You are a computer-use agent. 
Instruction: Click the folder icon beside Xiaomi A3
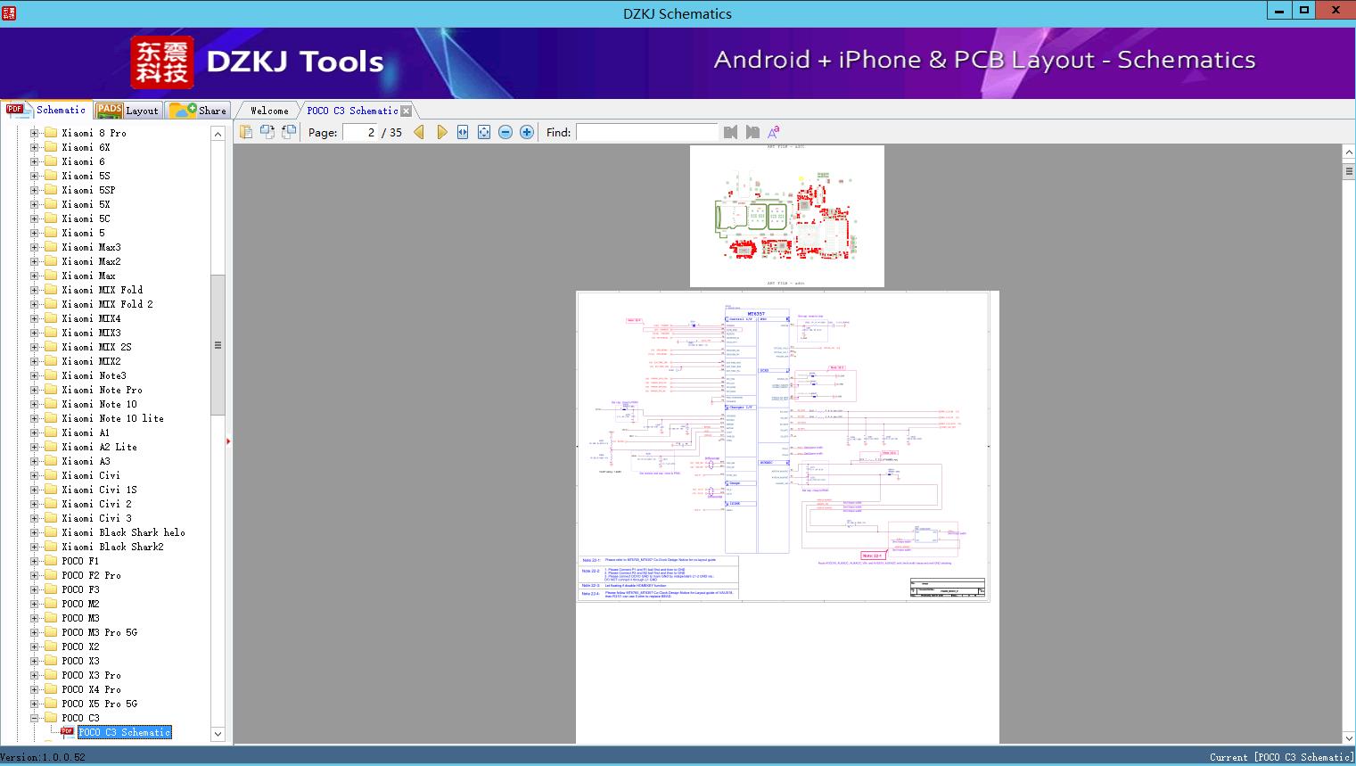(51, 461)
